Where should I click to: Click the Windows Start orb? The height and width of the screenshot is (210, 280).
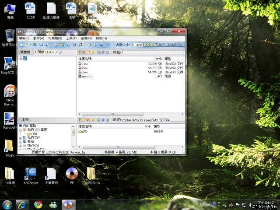(x=7, y=205)
